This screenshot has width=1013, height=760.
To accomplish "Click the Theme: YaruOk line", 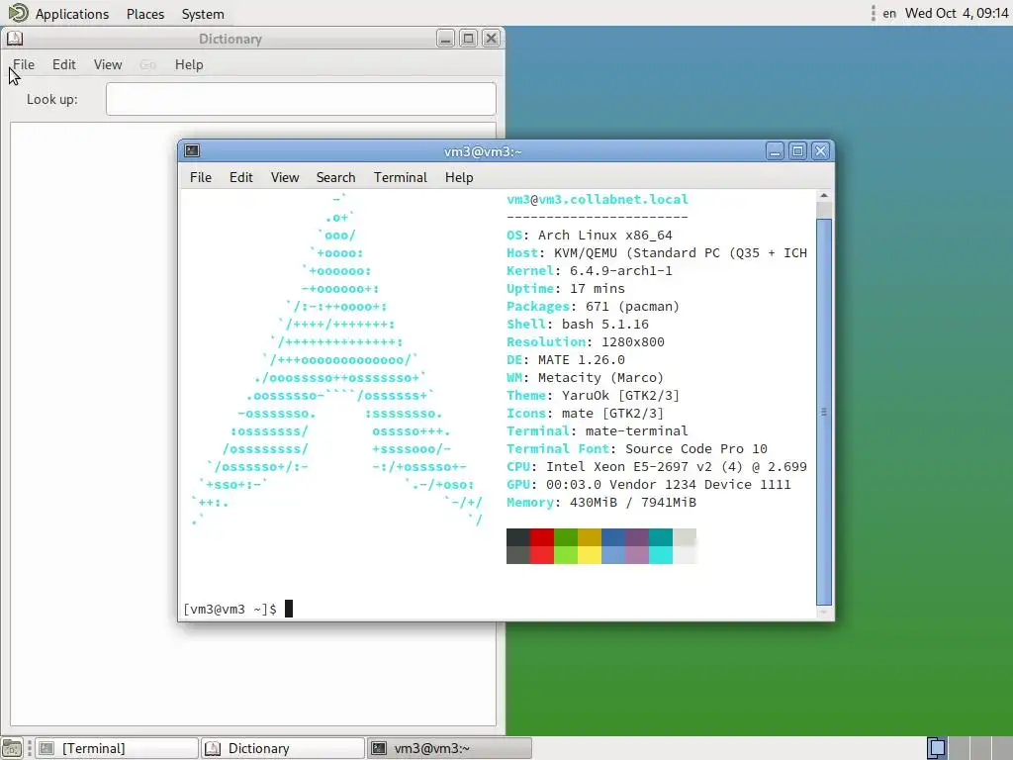I will coord(594,395).
